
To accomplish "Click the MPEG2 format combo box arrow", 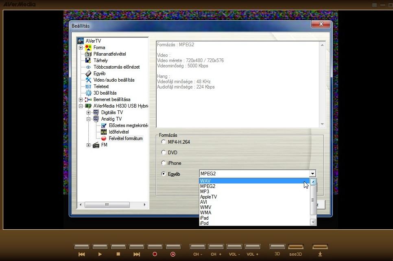I will point(312,173).
